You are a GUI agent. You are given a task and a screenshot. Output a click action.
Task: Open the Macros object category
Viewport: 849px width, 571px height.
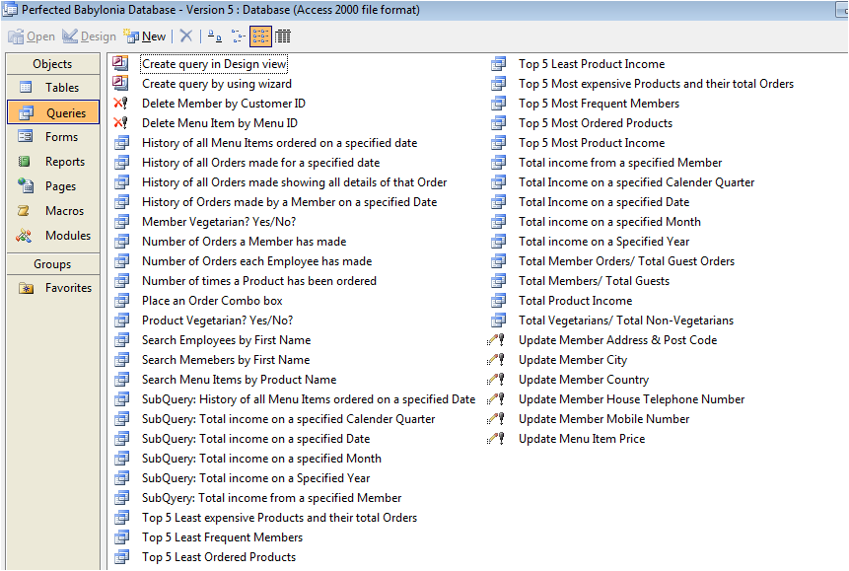pyautogui.click(x=53, y=211)
